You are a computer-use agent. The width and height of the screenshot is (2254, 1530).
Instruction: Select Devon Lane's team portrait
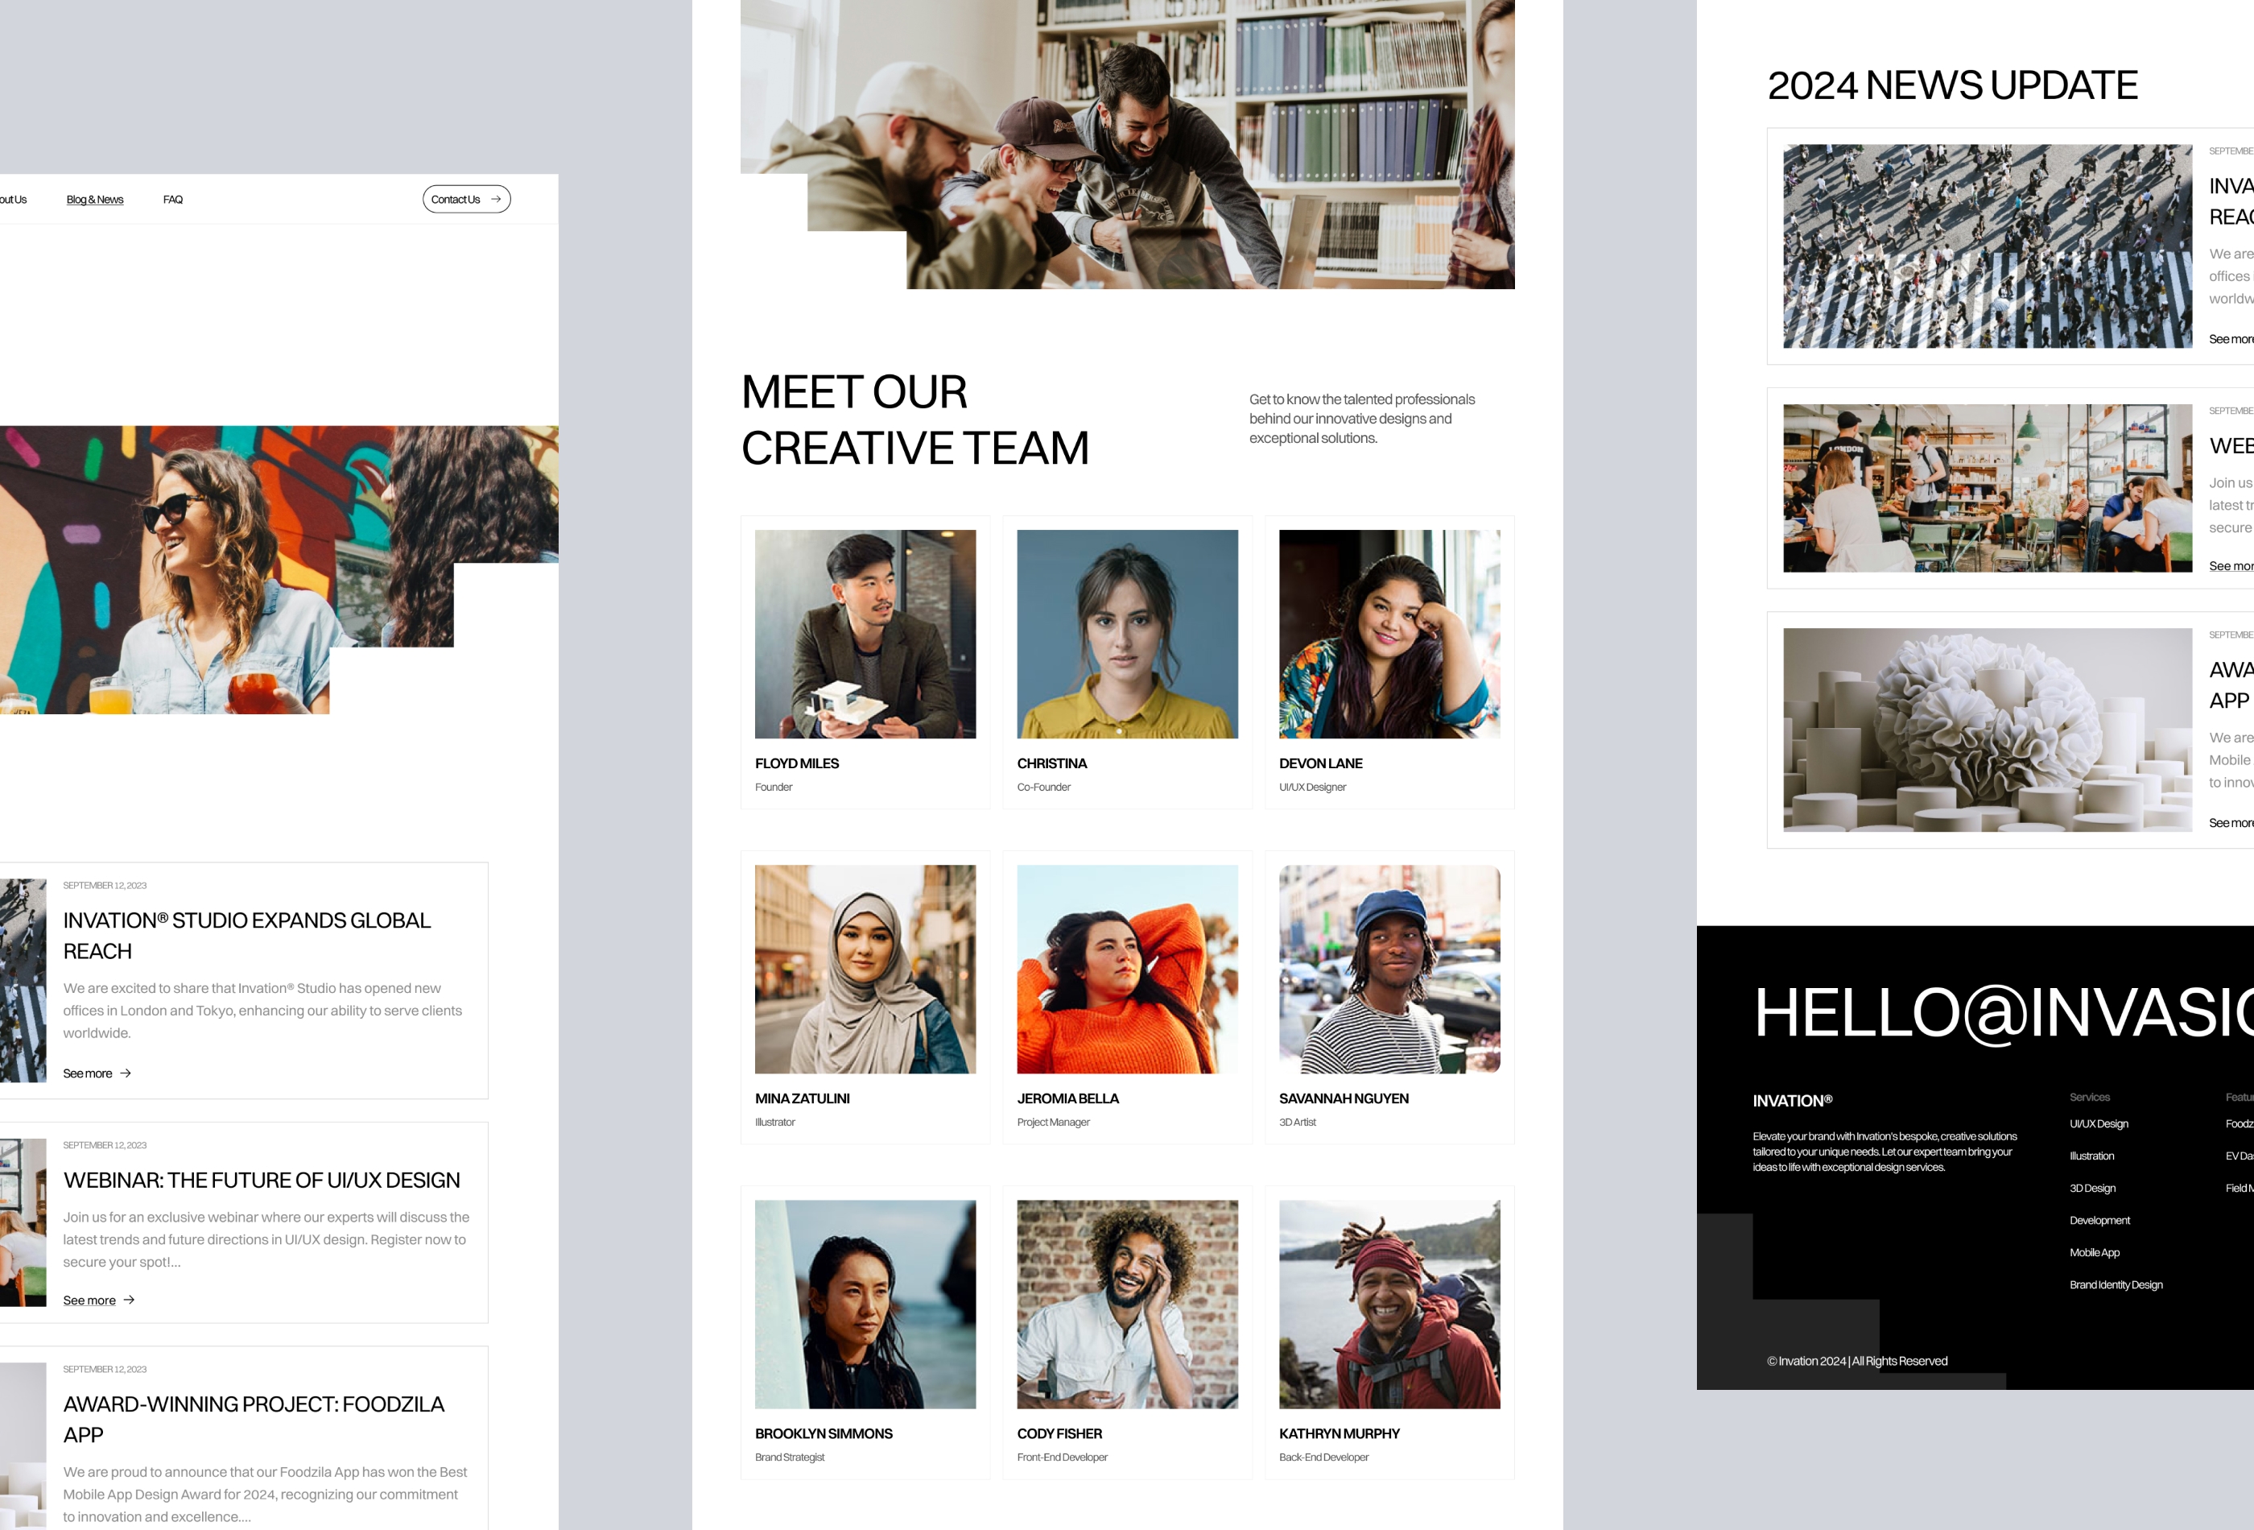pyautogui.click(x=1389, y=634)
